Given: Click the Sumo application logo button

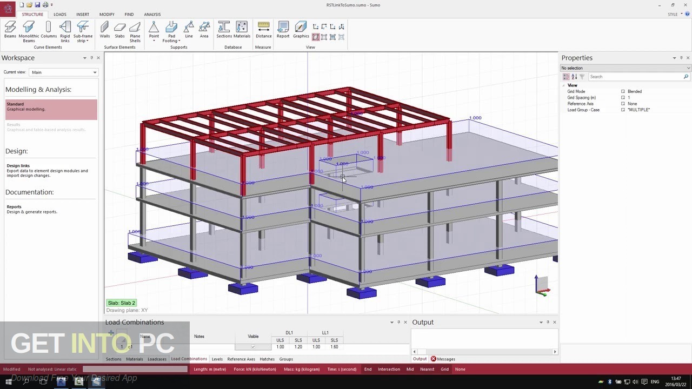Looking at the screenshot, I should pyautogui.click(x=8, y=8).
